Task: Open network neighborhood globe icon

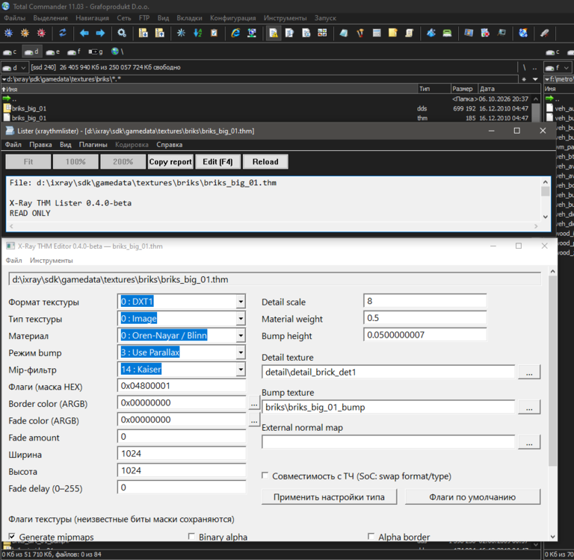Action: point(117,52)
